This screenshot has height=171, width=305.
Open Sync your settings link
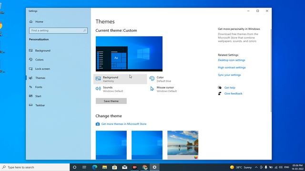tap(229, 75)
